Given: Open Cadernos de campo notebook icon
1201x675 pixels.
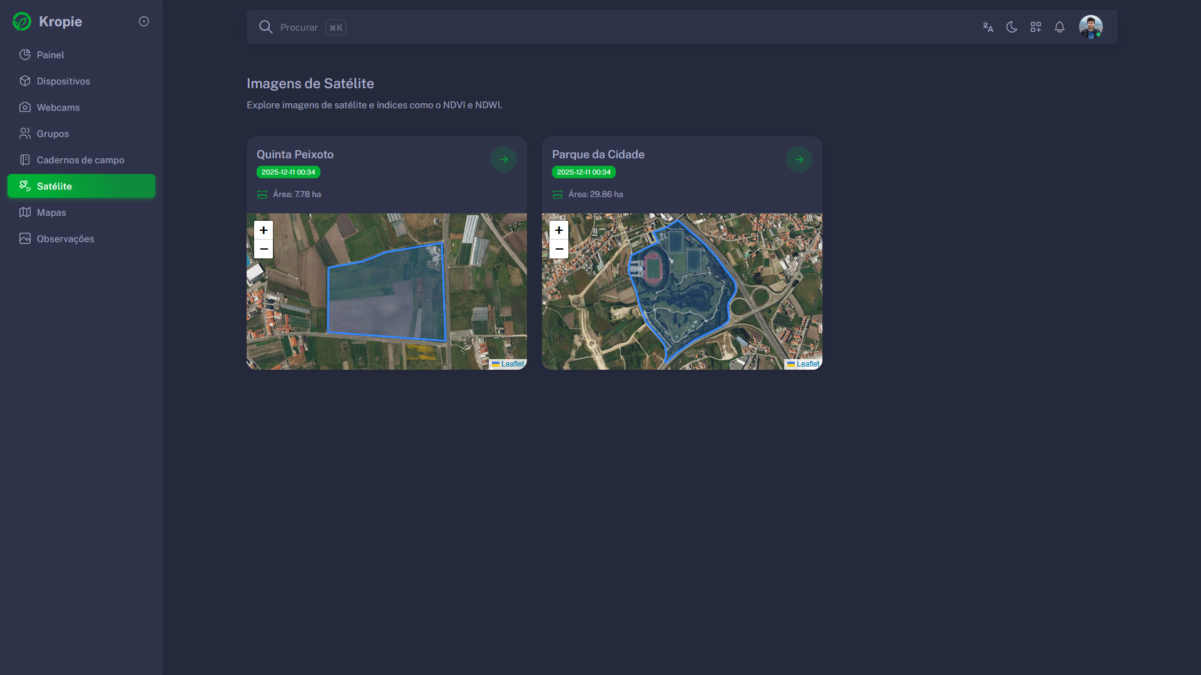Looking at the screenshot, I should click(25, 160).
